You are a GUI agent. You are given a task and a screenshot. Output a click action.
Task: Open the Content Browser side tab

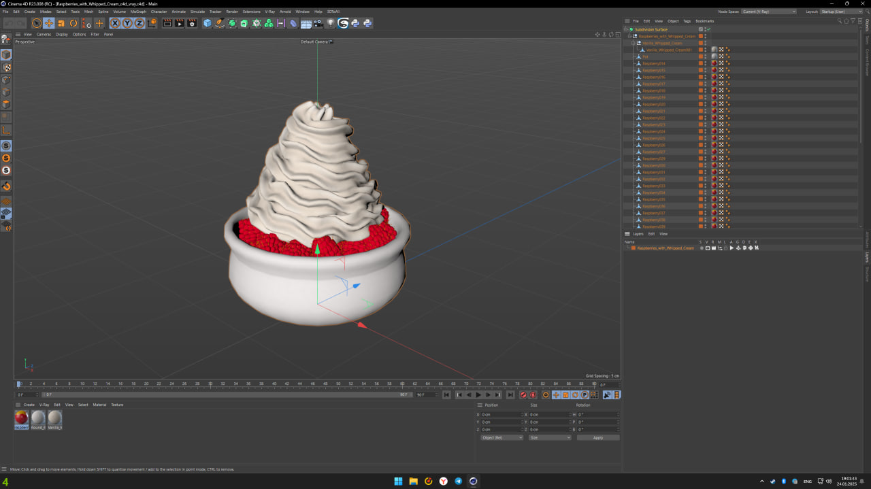point(867,62)
